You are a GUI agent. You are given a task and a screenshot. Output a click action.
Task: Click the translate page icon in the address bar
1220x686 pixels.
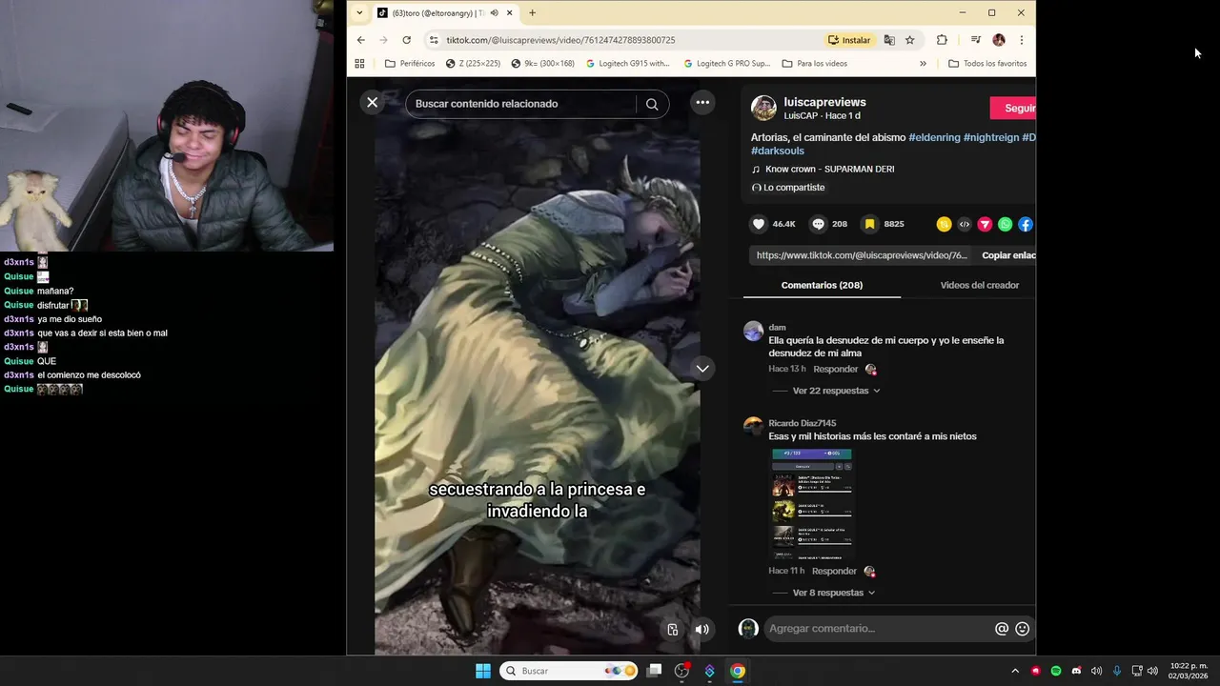(889, 40)
